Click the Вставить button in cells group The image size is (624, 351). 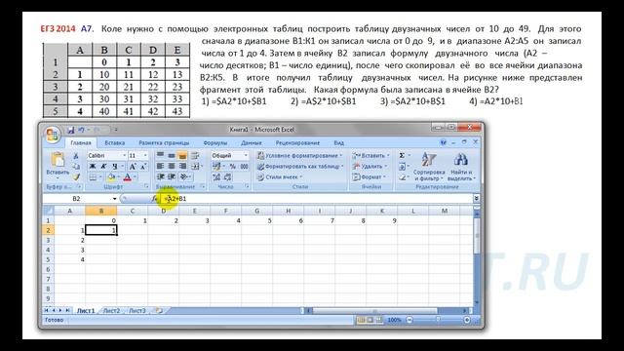[x=370, y=156]
